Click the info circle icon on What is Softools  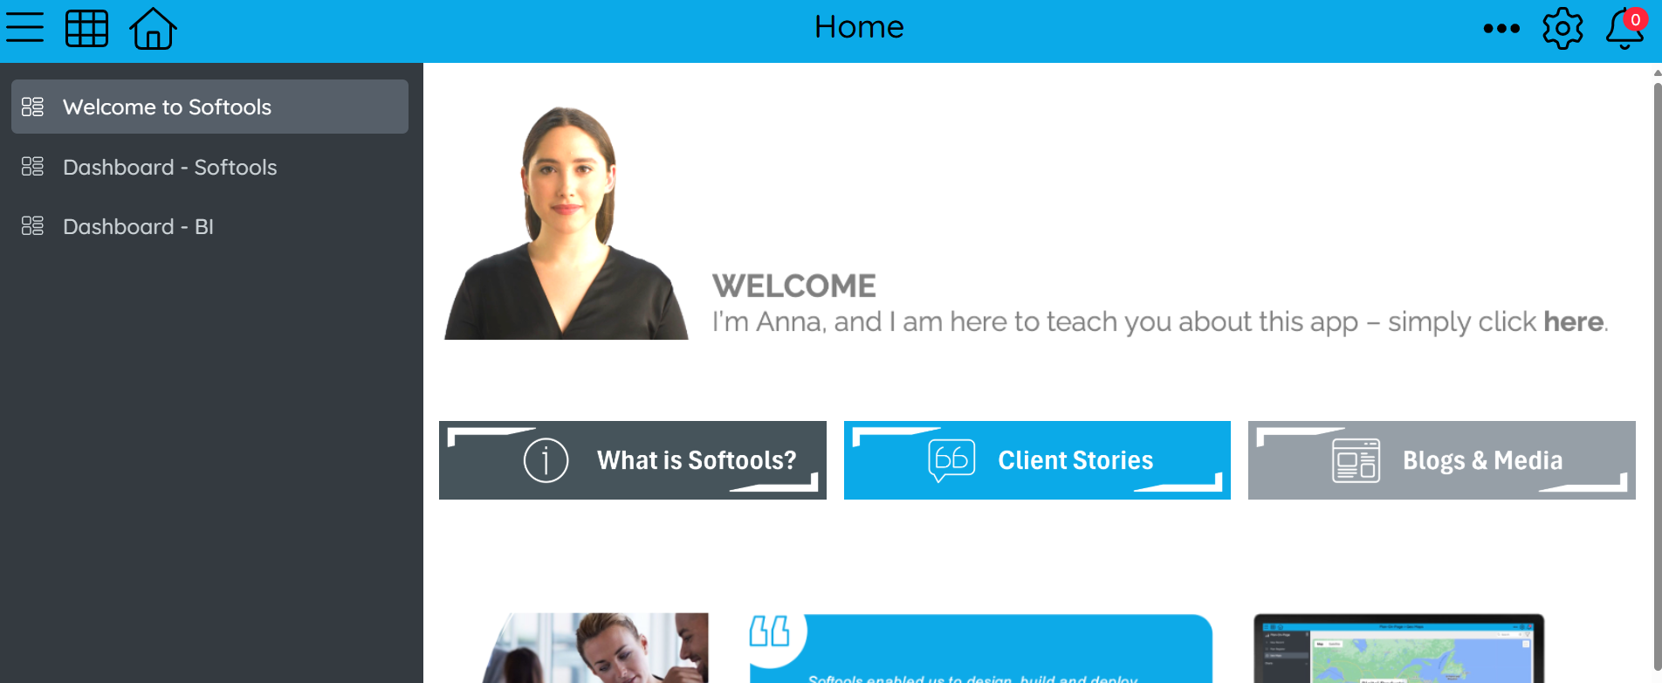[x=546, y=460]
